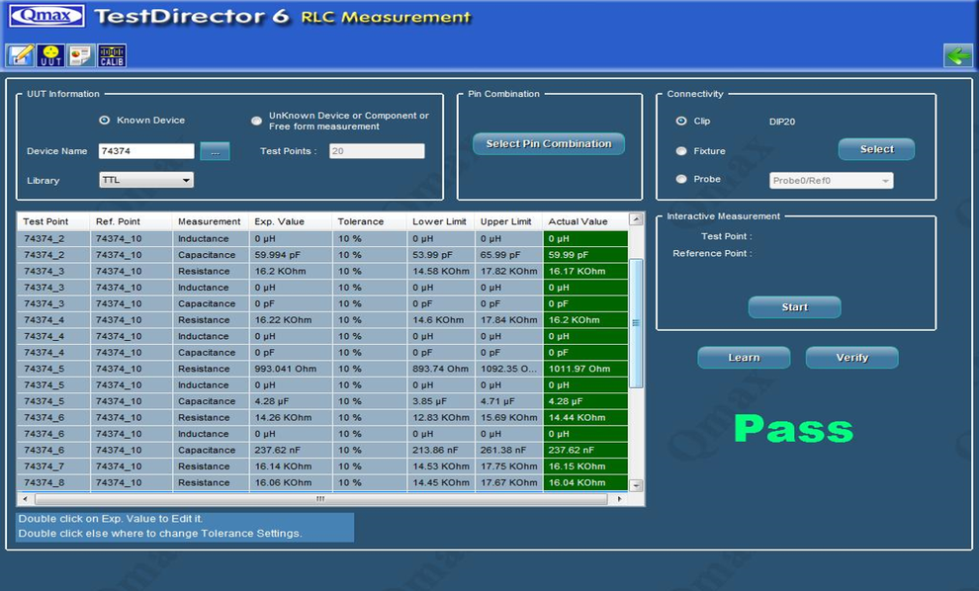This screenshot has height=591, width=979.
Task: Click the green back arrow icon
Action: (958, 55)
